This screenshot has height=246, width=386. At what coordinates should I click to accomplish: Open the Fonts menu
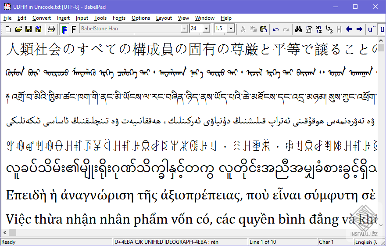pos(119,18)
